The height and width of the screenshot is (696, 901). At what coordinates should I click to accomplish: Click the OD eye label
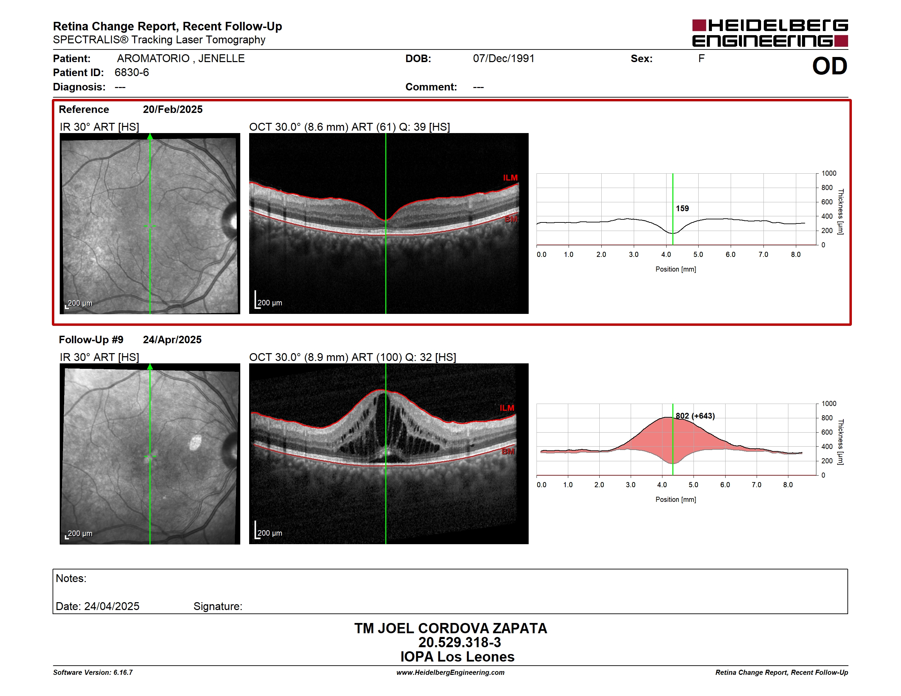830,66
